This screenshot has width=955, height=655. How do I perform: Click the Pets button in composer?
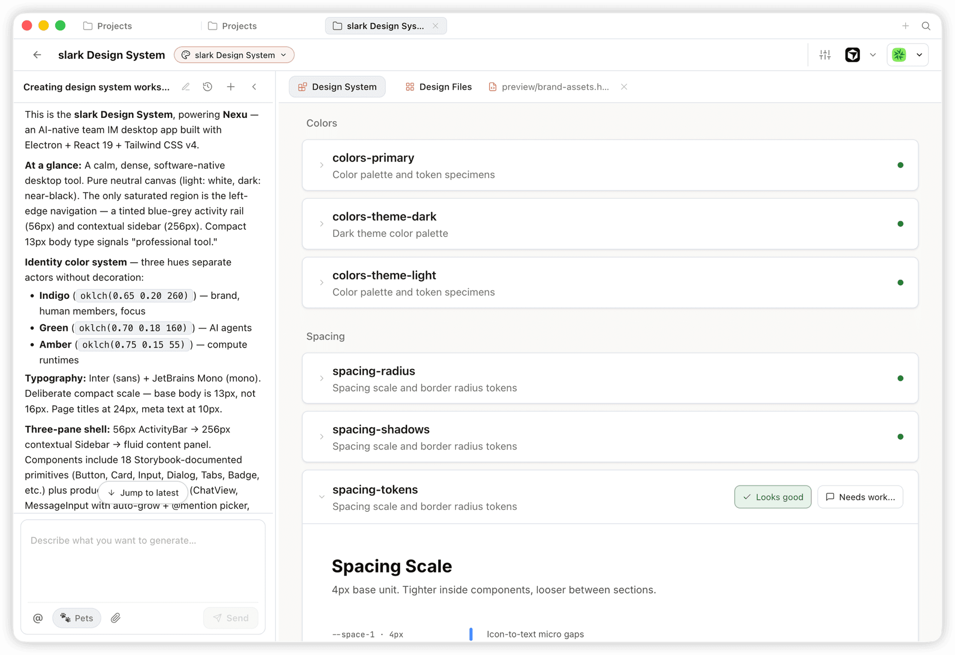[x=77, y=618]
